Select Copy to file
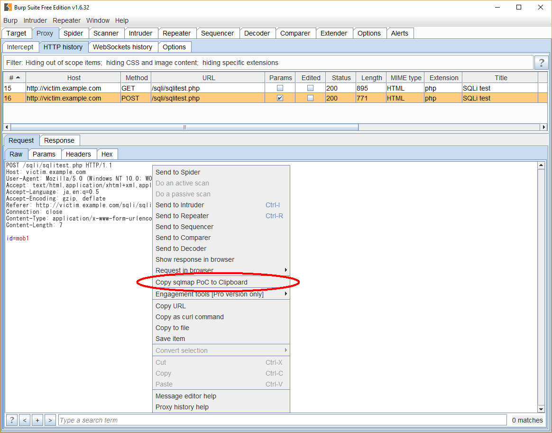 click(x=221, y=328)
